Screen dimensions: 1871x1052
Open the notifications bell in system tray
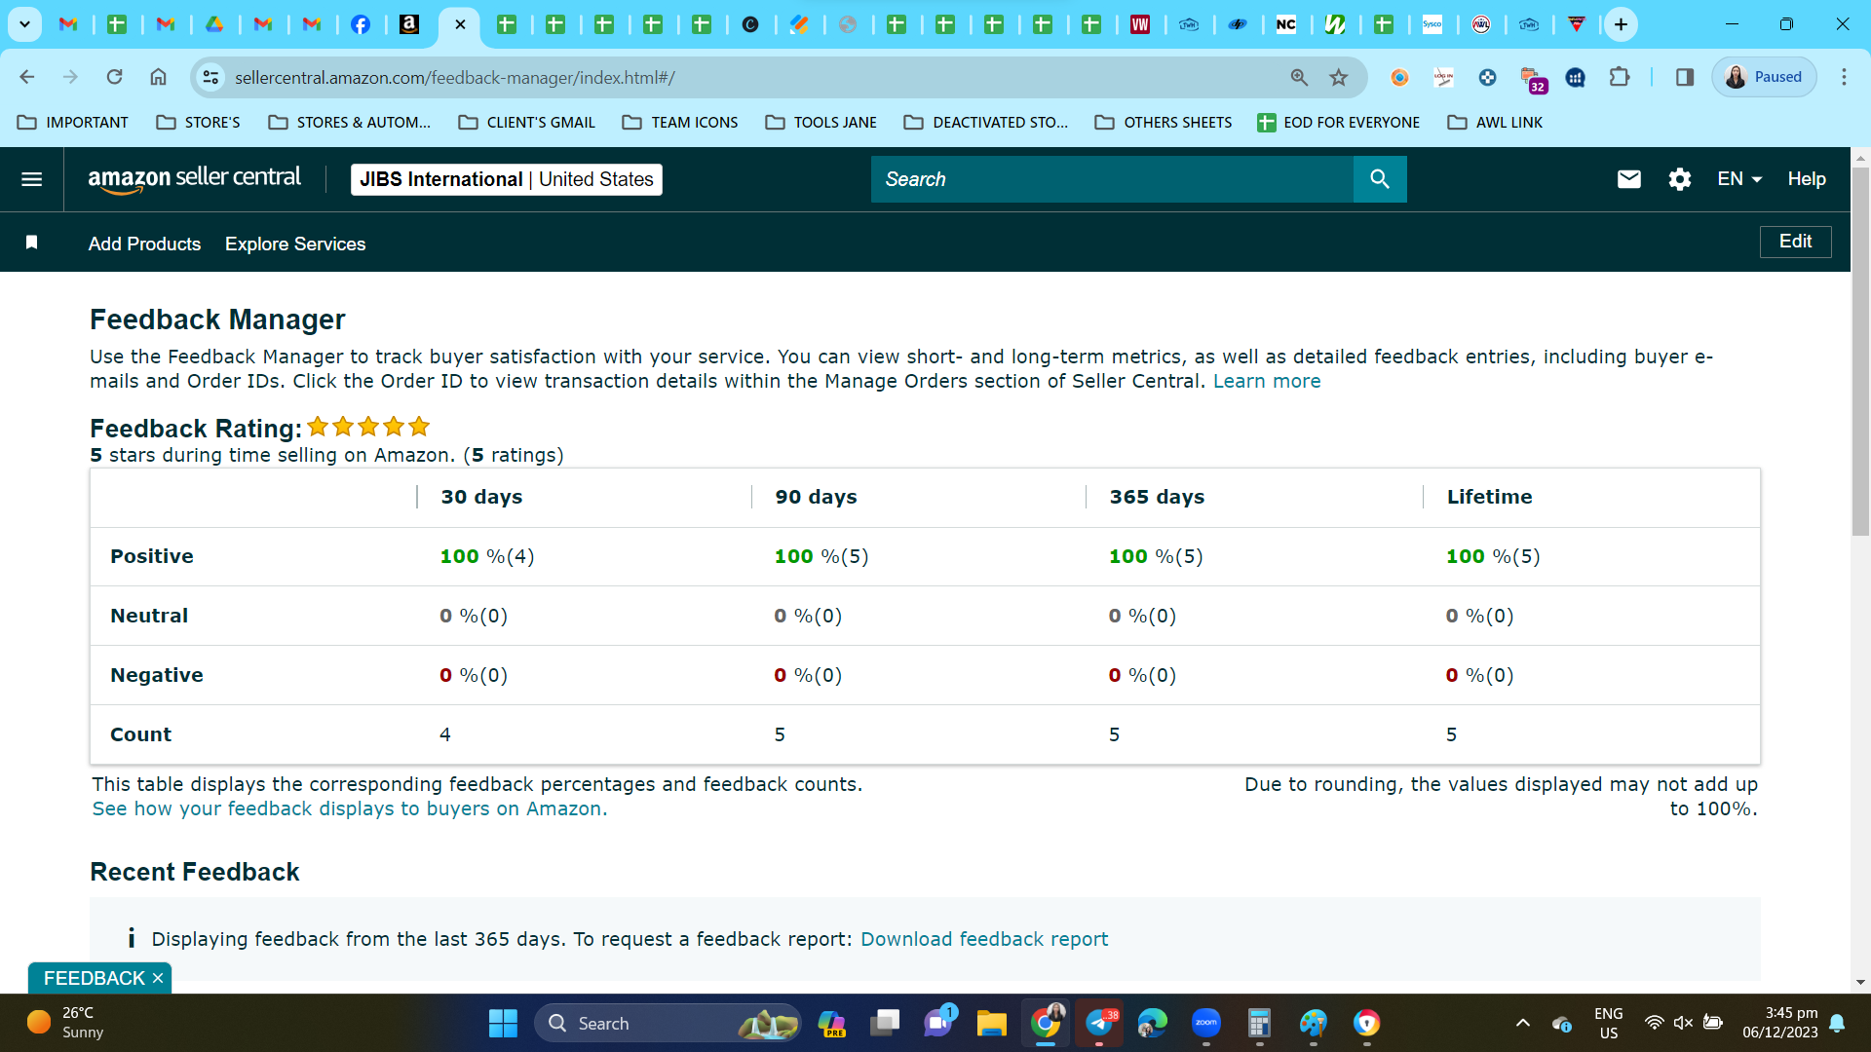[x=1837, y=1023]
